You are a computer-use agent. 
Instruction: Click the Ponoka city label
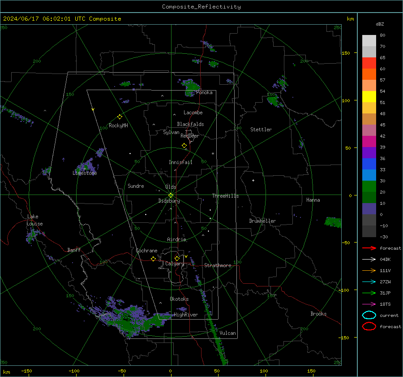[204, 92]
